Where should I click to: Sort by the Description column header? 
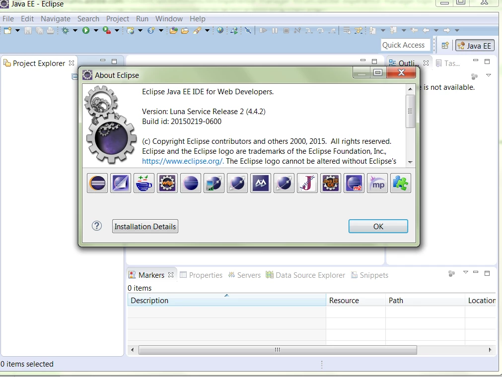tap(226, 300)
